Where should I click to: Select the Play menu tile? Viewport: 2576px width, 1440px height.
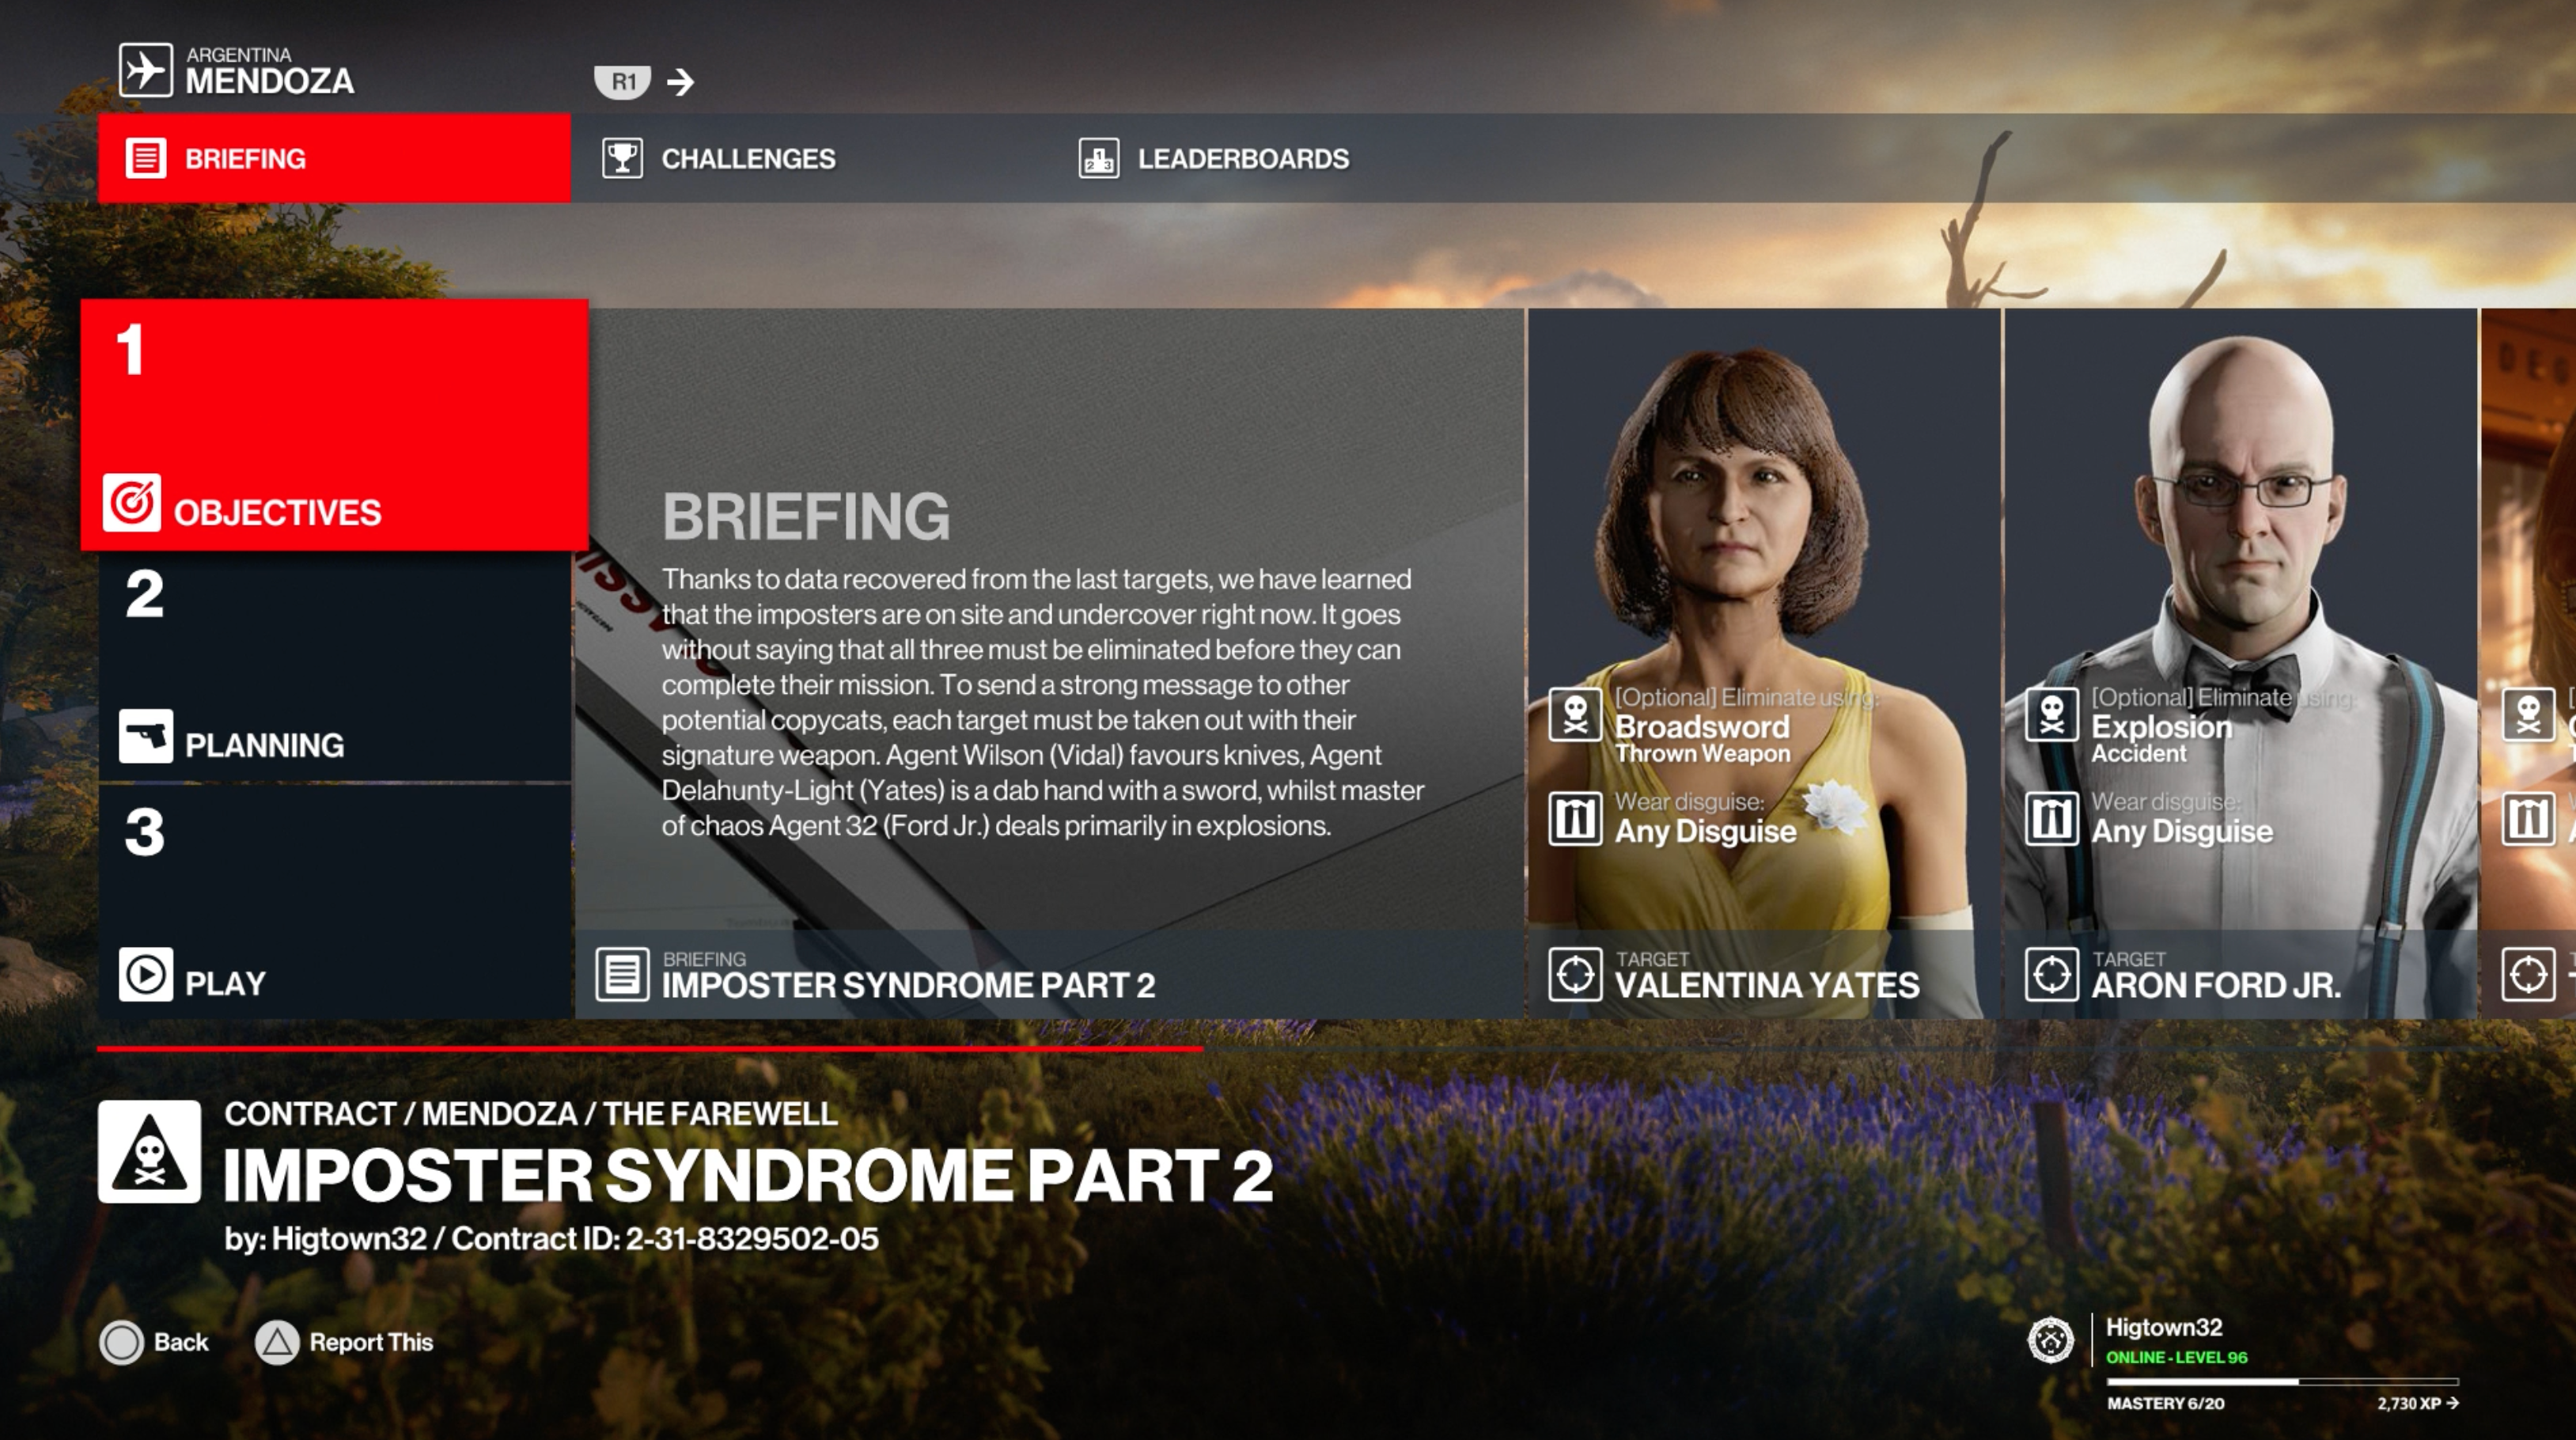click(x=334, y=902)
